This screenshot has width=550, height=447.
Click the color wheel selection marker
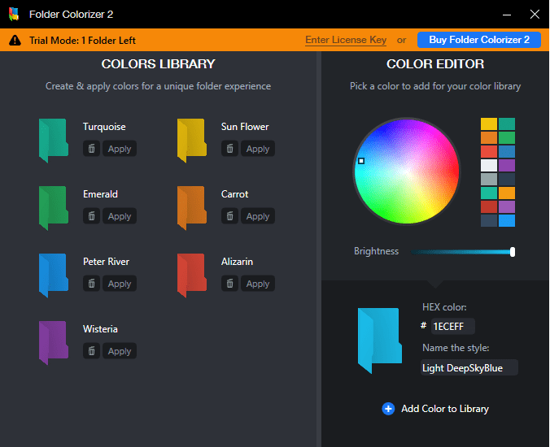click(361, 161)
